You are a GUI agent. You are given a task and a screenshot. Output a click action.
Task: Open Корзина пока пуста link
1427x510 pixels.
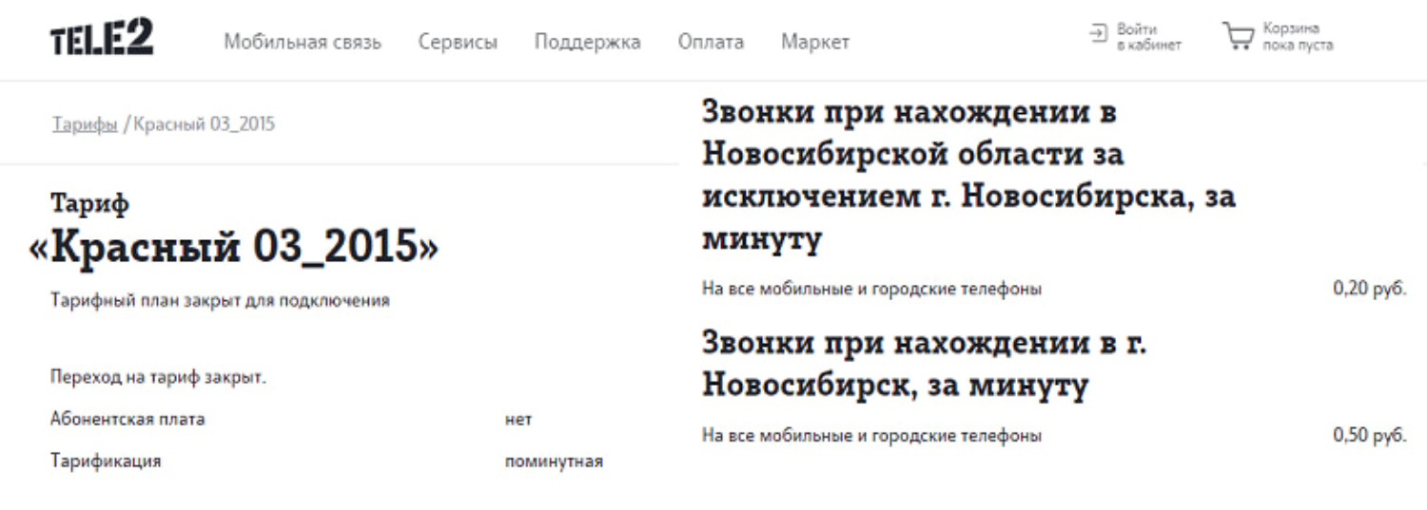(1298, 37)
